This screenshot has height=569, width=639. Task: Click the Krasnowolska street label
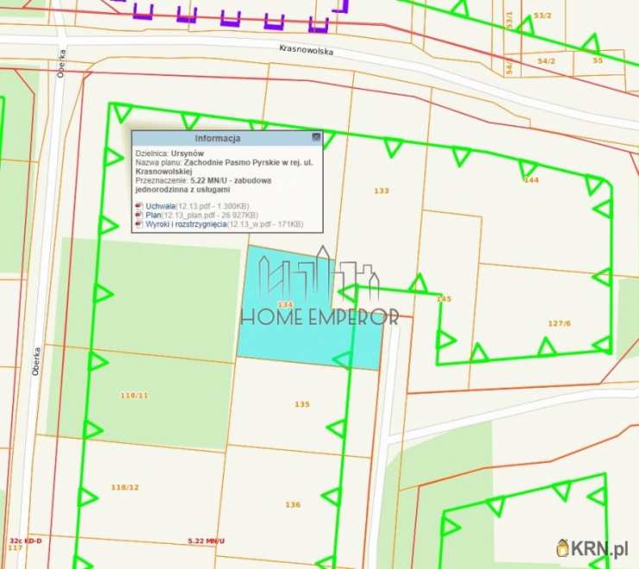tap(306, 50)
